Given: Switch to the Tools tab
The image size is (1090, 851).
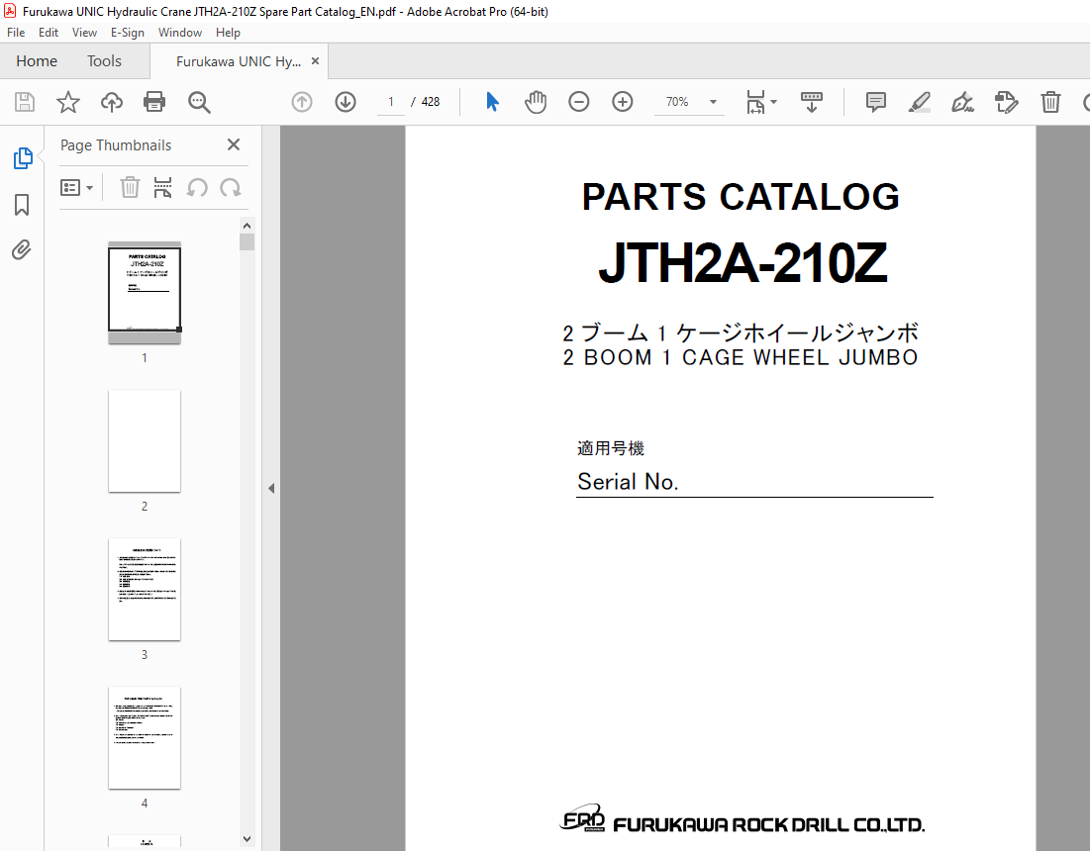Looking at the screenshot, I should coord(104,61).
